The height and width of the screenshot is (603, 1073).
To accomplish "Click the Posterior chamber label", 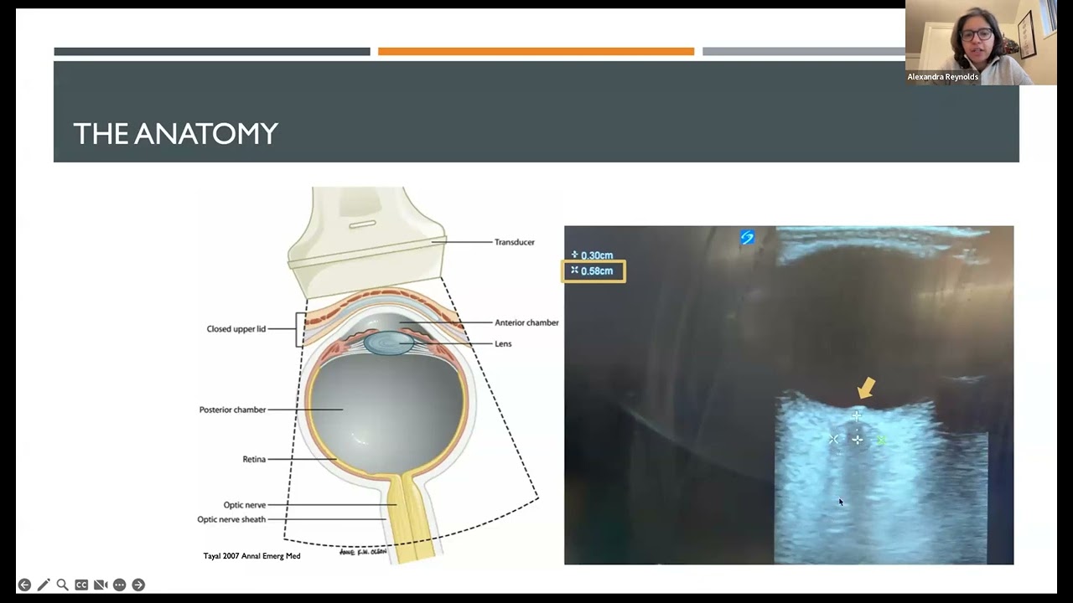I will point(232,410).
